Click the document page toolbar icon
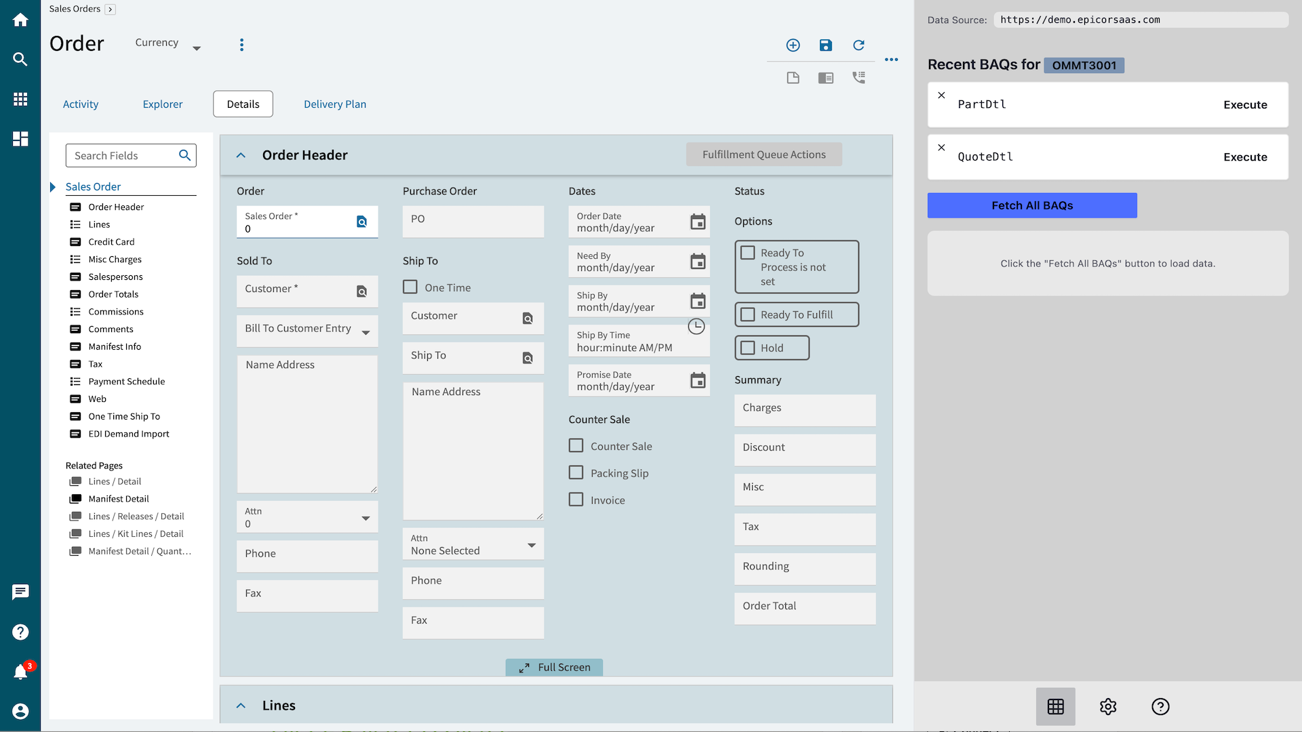The width and height of the screenshot is (1302, 732). coord(793,77)
